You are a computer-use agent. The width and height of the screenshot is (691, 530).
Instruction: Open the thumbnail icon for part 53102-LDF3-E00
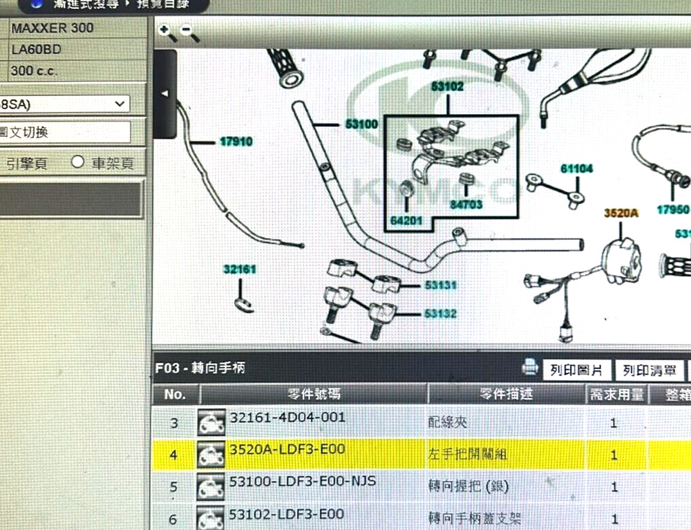[x=211, y=518]
